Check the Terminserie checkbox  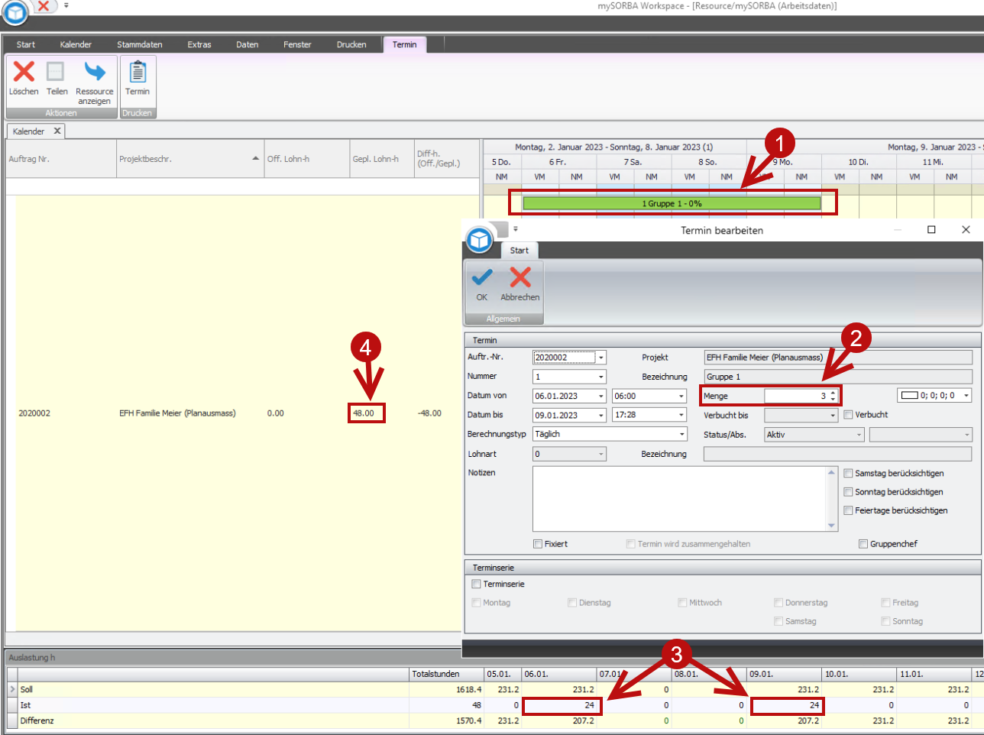coord(477,584)
